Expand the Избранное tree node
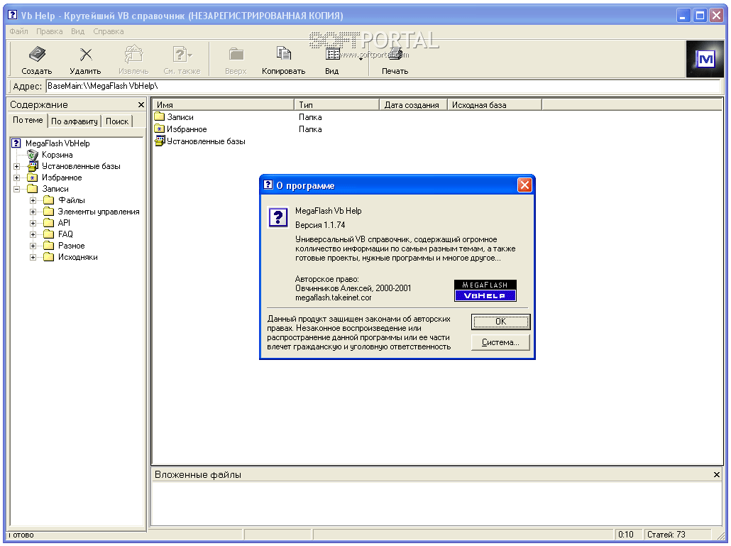The width and height of the screenshot is (731, 546). 17,178
